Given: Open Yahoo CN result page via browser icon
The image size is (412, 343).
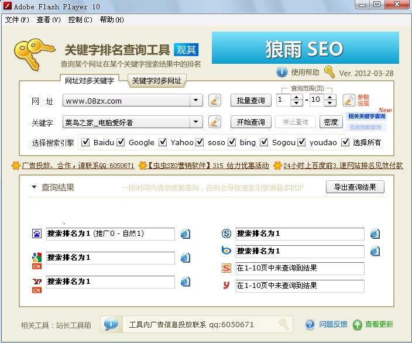Looking at the screenshot, I should click(186, 282).
